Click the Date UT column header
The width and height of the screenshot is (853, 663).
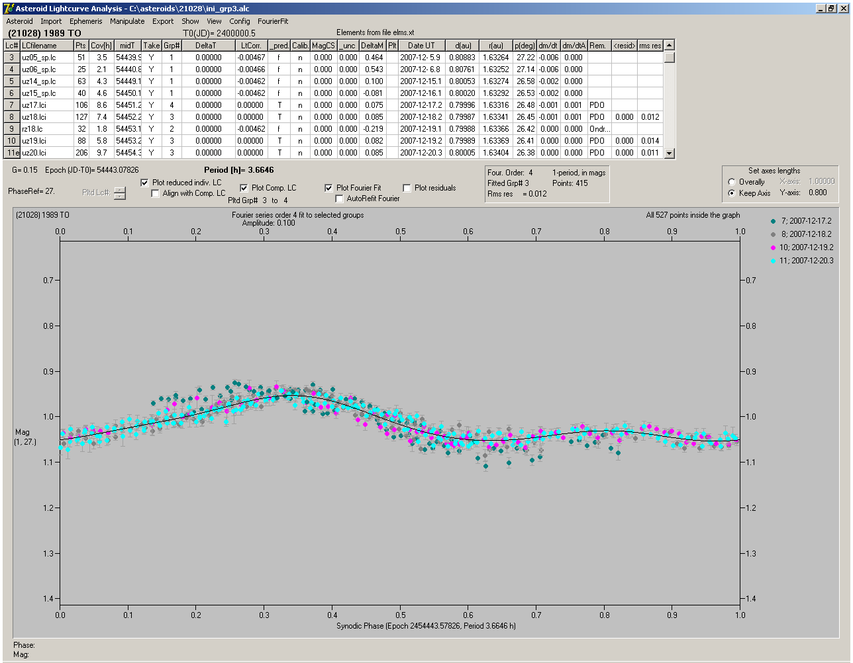click(x=421, y=46)
